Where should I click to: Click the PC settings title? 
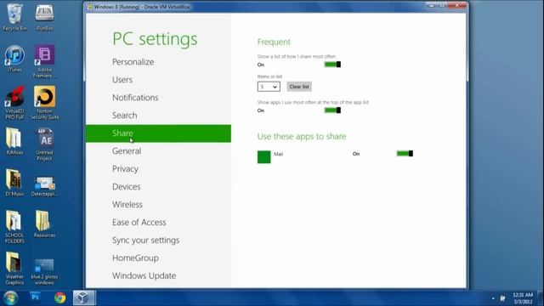[155, 39]
